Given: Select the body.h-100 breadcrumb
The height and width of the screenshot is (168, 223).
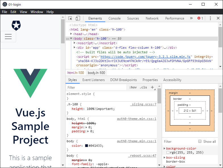Looking at the screenshot, I should (96, 73).
